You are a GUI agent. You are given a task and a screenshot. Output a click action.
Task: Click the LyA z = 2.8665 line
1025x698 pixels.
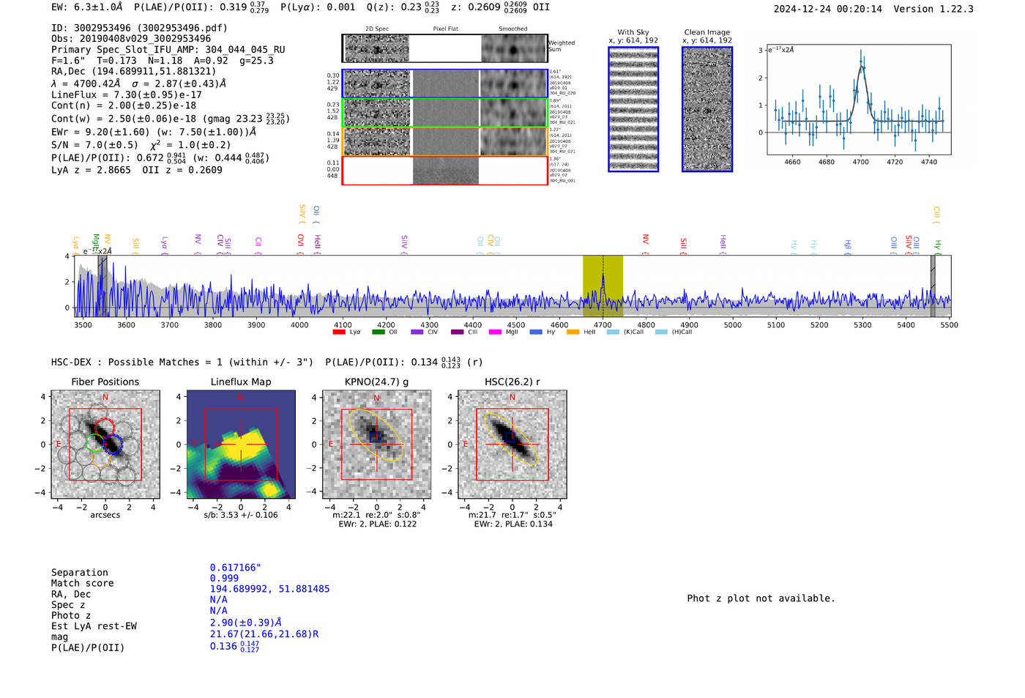tap(91, 170)
